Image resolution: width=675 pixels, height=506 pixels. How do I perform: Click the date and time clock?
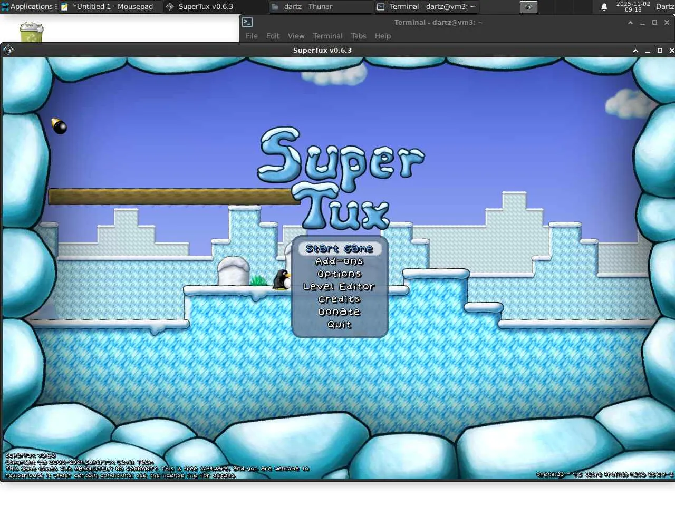(633, 6)
